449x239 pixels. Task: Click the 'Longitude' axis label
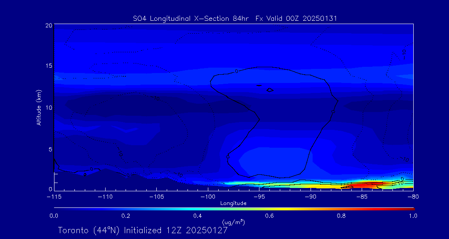(233, 204)
